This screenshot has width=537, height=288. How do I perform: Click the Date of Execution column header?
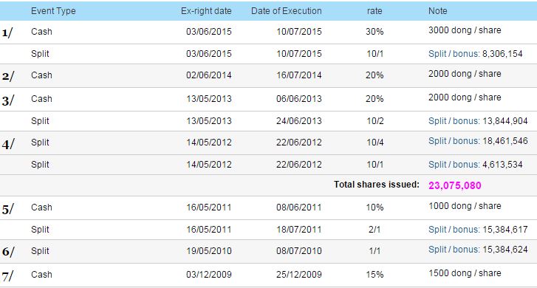[x=287, y=11]
